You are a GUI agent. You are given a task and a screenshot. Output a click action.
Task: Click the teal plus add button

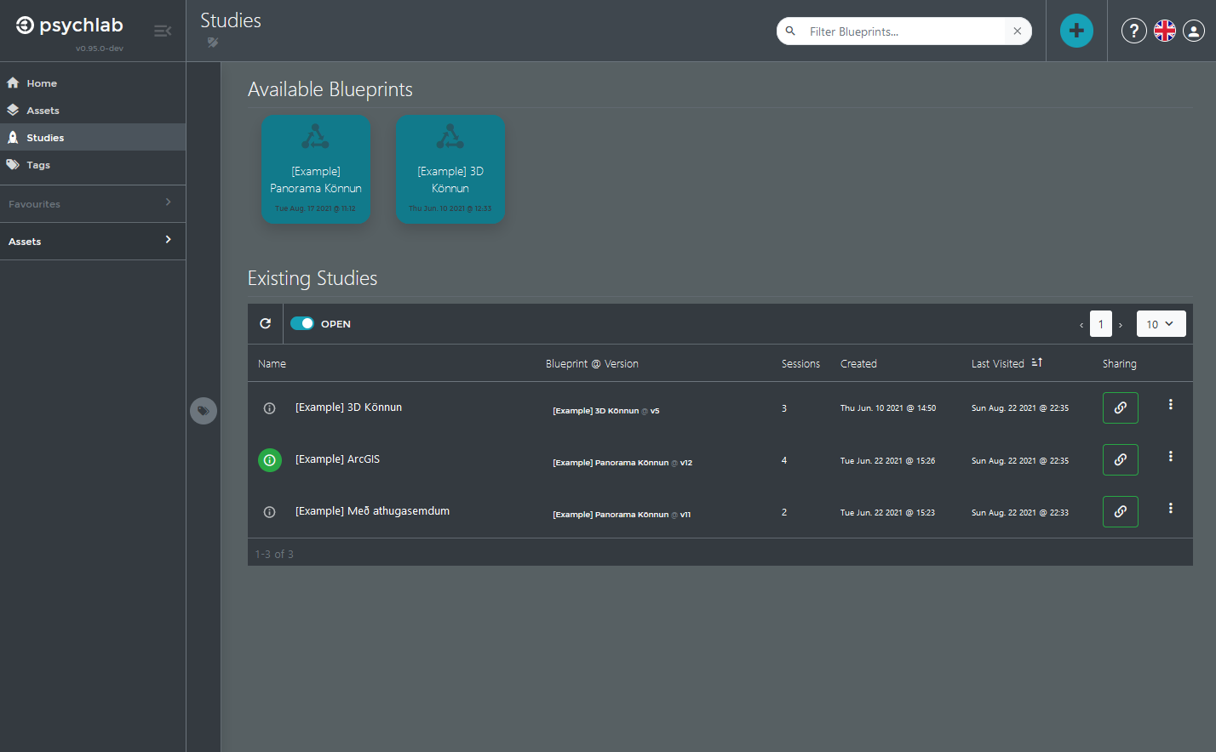[x=1076, y=31]
